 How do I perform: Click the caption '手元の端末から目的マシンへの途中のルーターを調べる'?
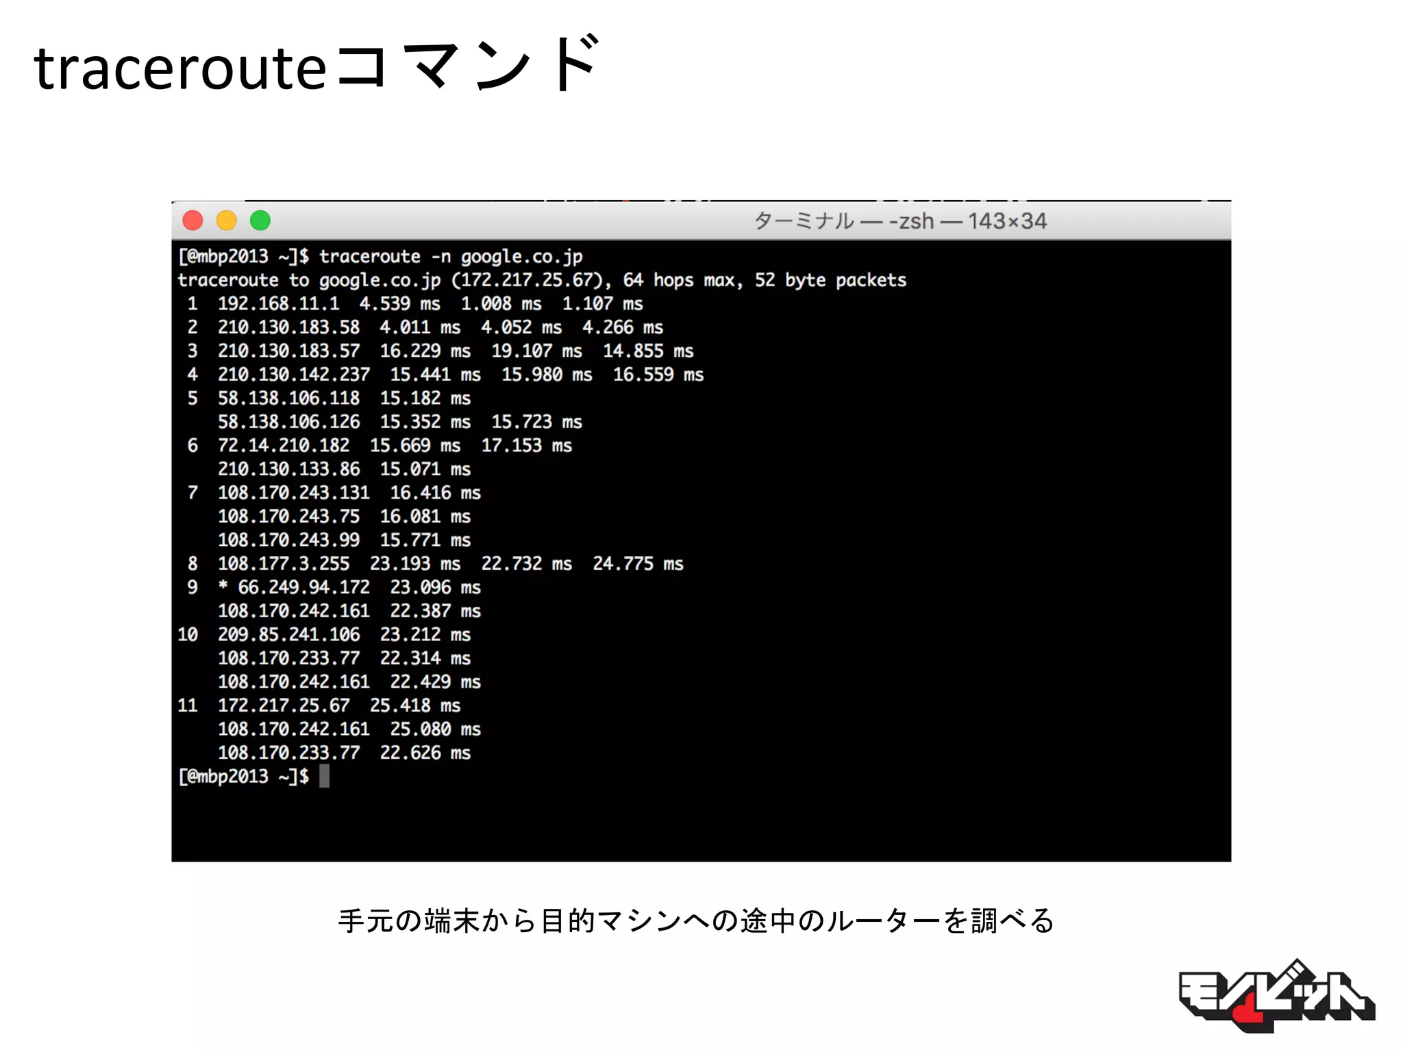pos(696,920)
